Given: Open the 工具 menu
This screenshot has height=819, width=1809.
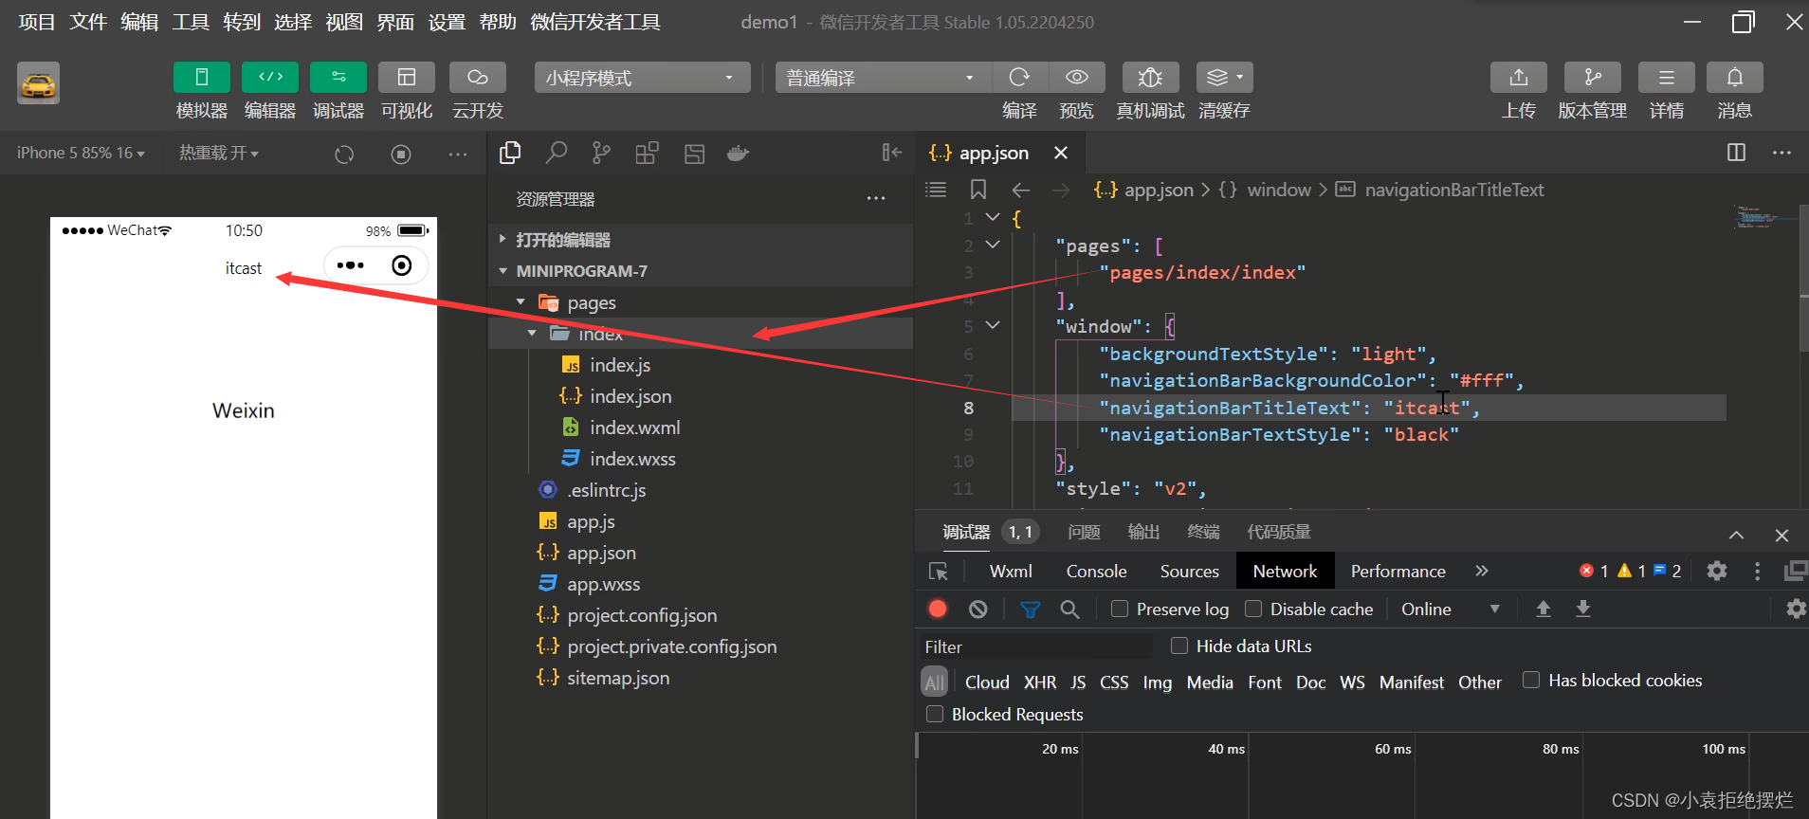Looking at the screenshot, I should (x=191, y=22).
